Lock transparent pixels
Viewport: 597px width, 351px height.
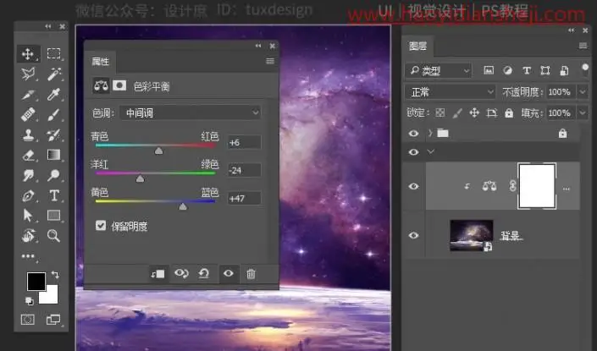[440, 112]
